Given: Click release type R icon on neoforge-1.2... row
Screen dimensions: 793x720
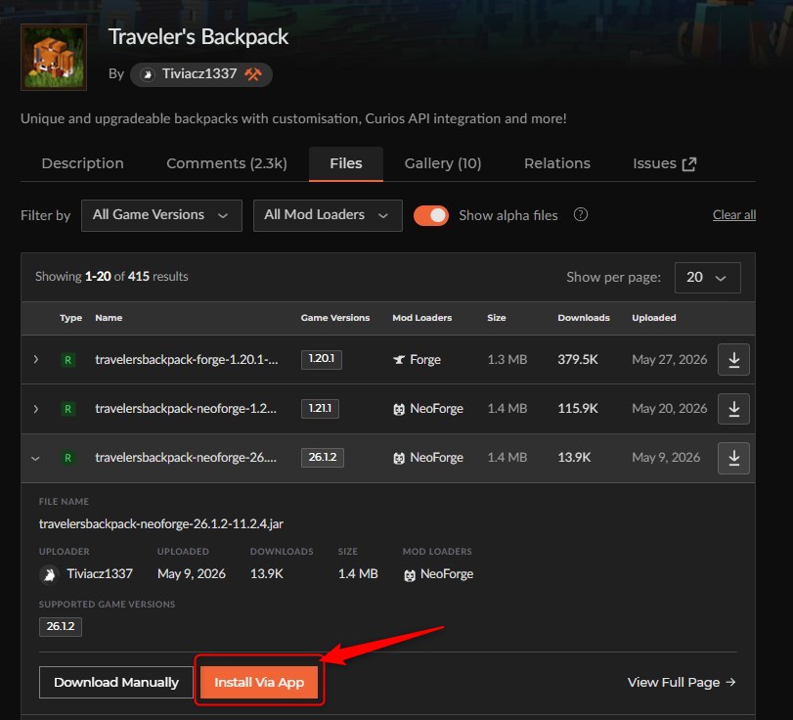Looking at the screenshot, I should [67, 408].
